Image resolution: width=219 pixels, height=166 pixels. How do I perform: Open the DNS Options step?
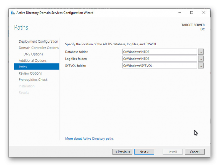point(33,54)
